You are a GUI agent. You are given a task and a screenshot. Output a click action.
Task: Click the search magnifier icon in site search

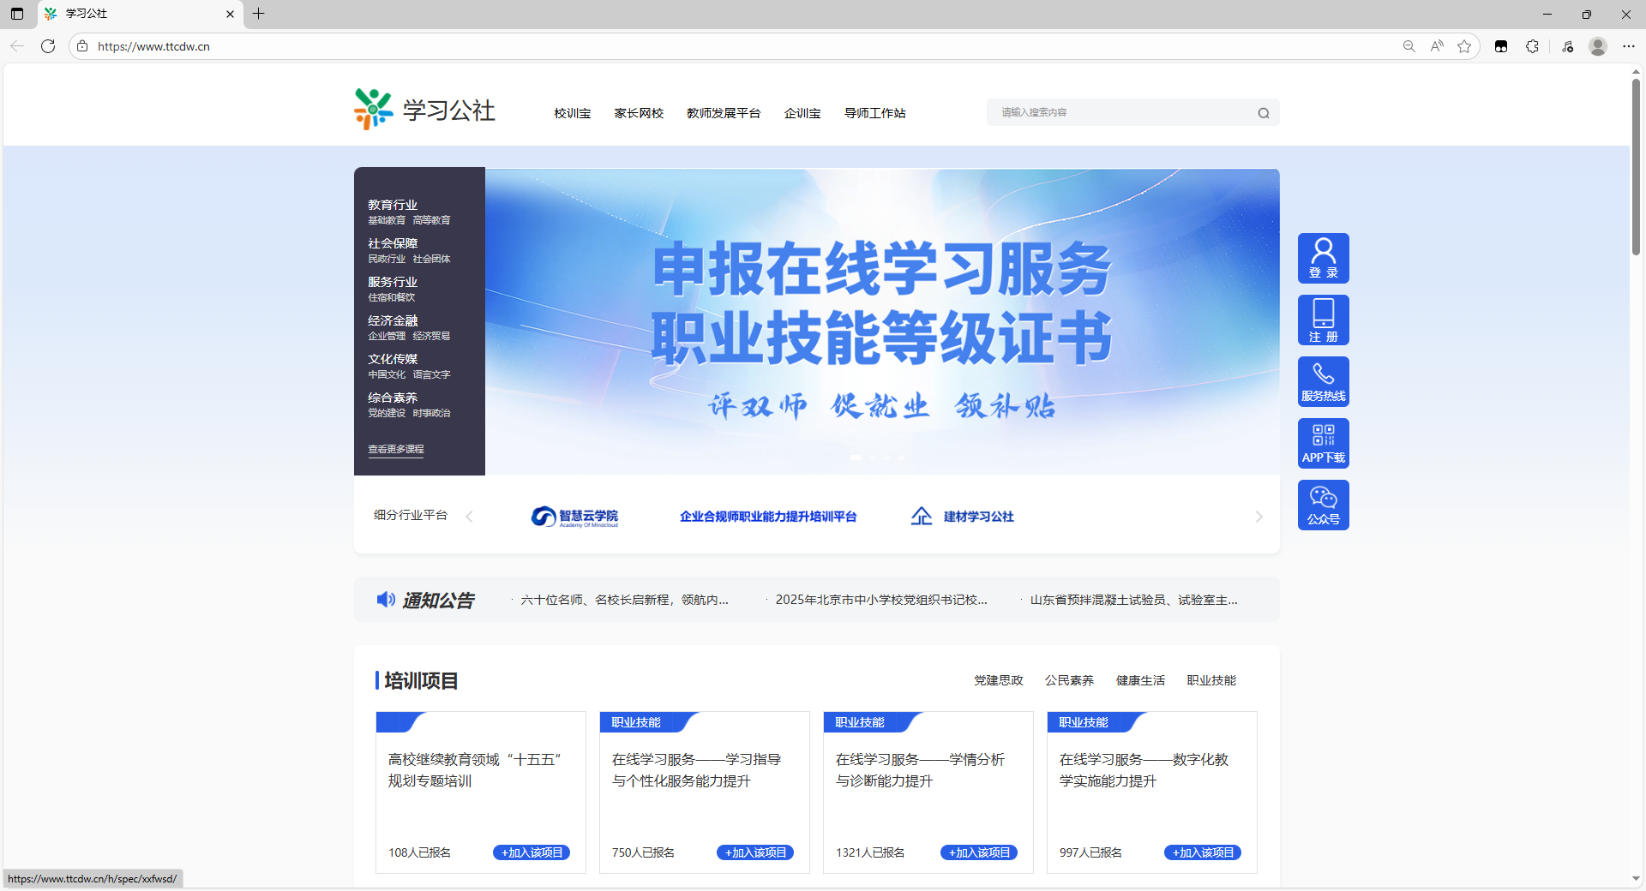1264,113
